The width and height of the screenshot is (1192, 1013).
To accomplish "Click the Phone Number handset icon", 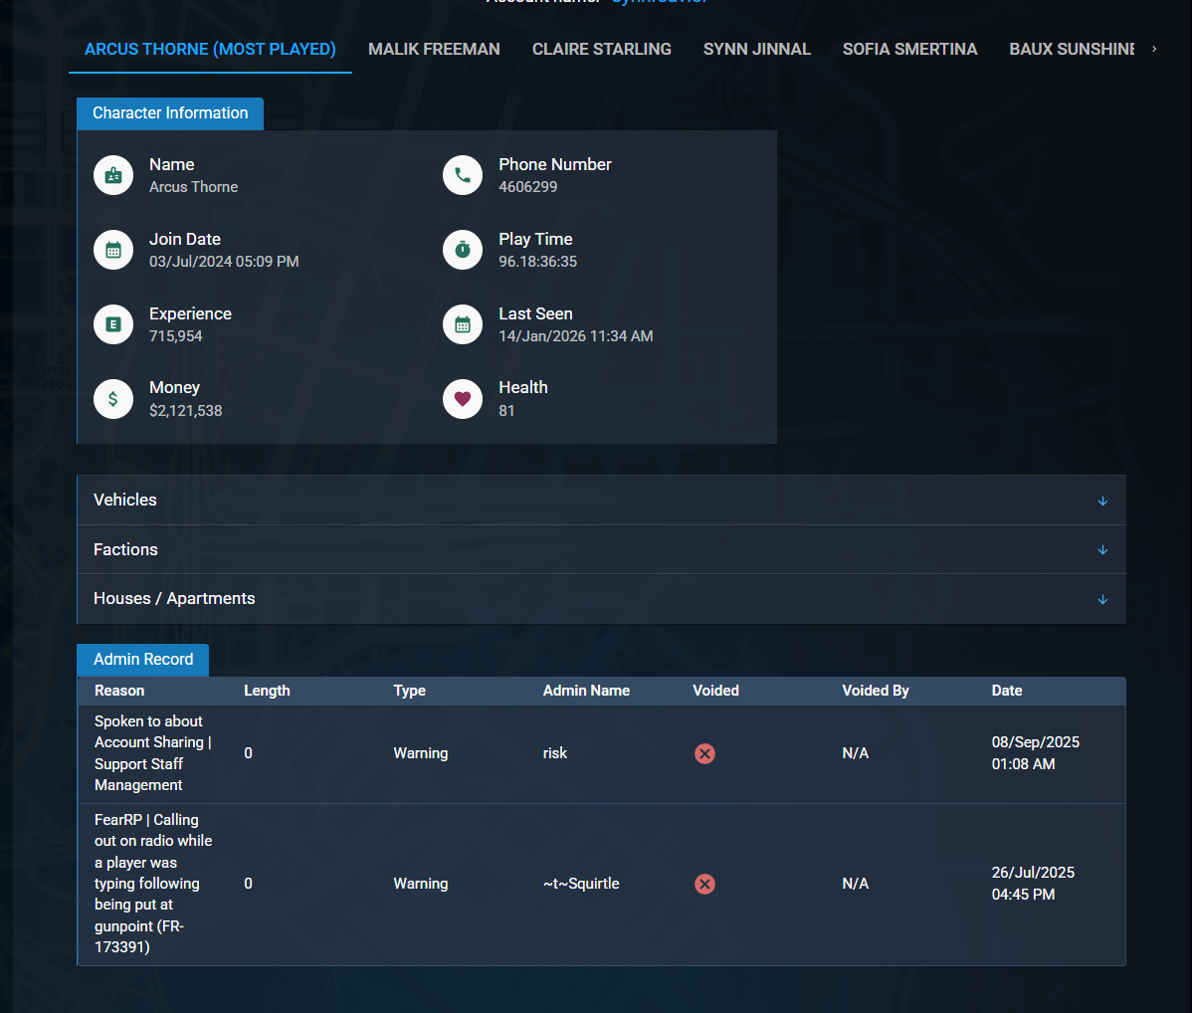I will [x=463, y=176].
